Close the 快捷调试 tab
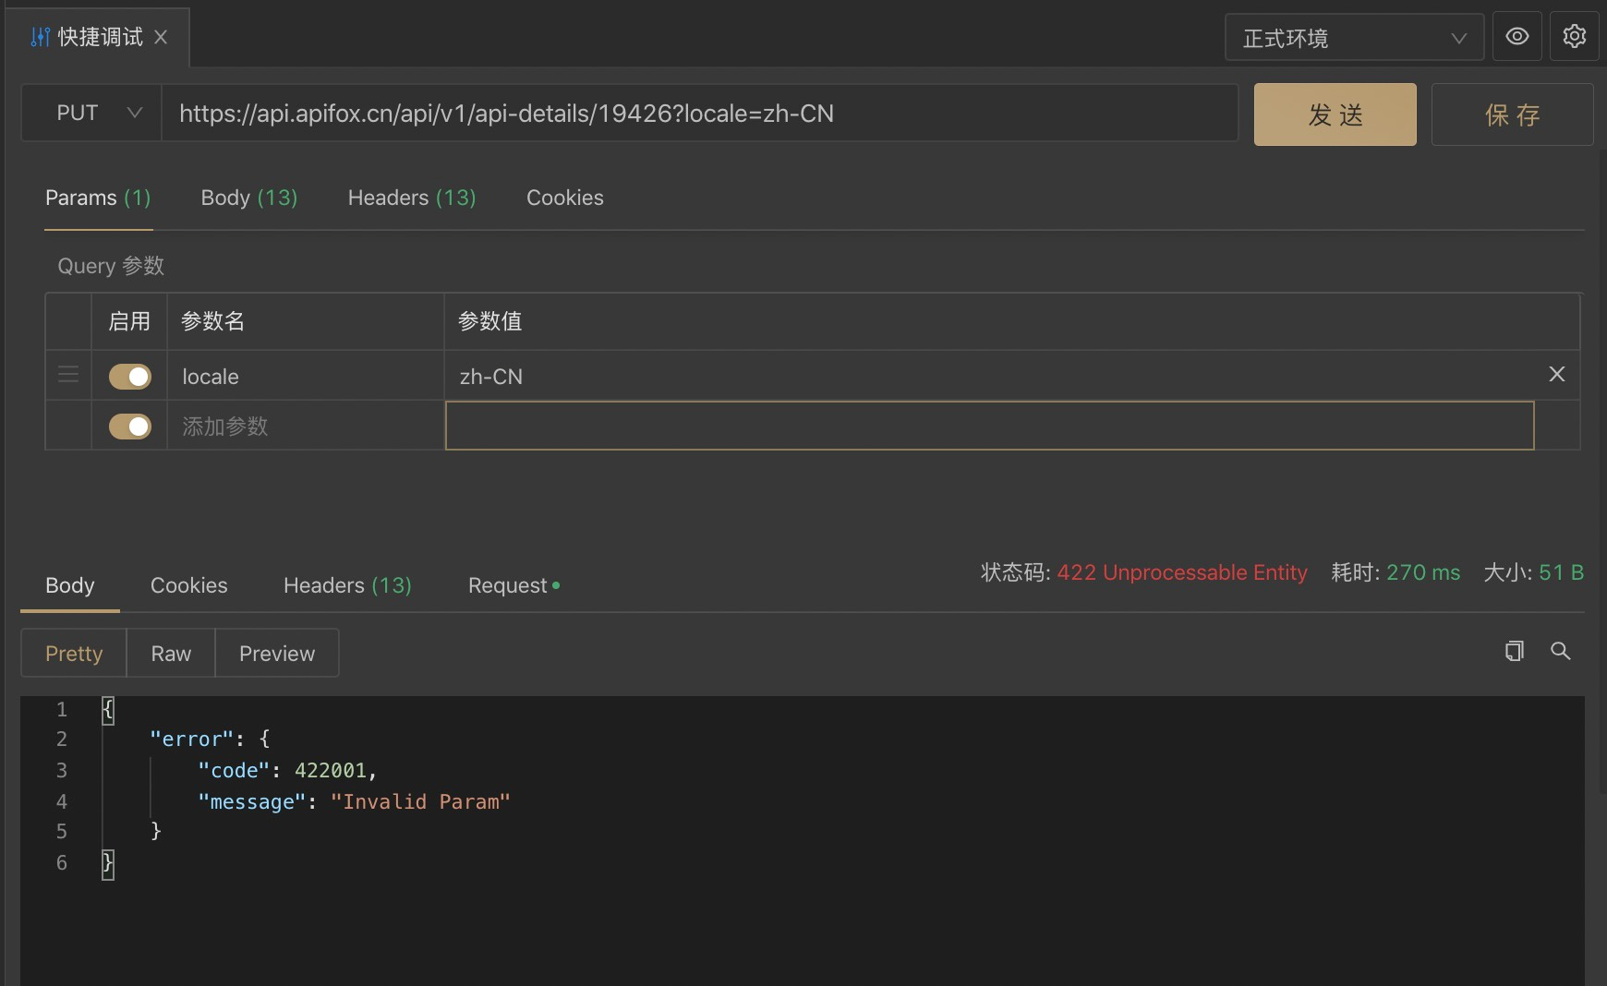 161,37
